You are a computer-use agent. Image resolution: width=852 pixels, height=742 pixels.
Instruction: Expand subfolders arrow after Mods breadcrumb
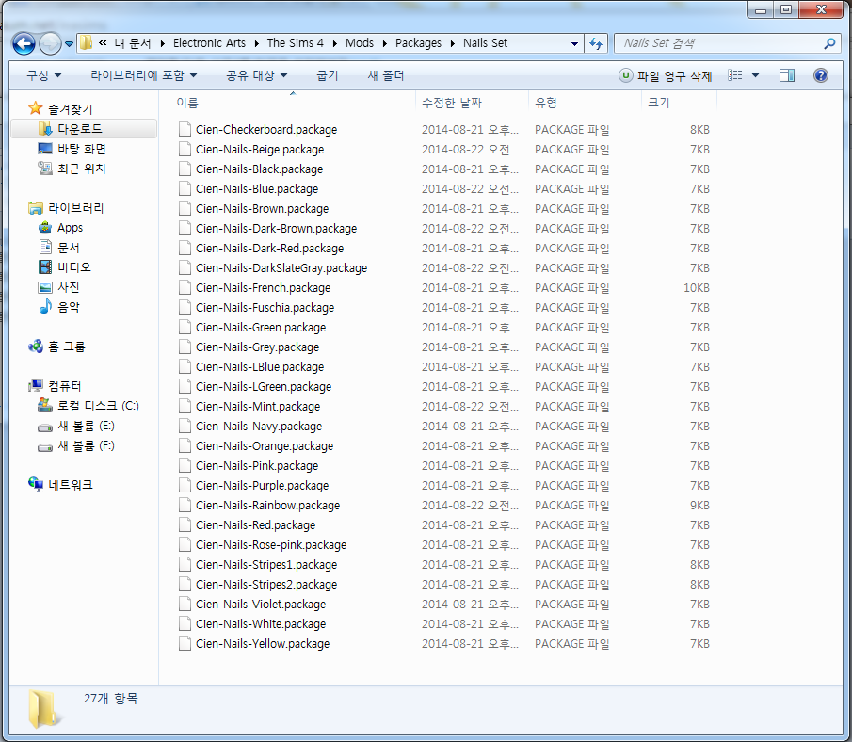[385, 43]
